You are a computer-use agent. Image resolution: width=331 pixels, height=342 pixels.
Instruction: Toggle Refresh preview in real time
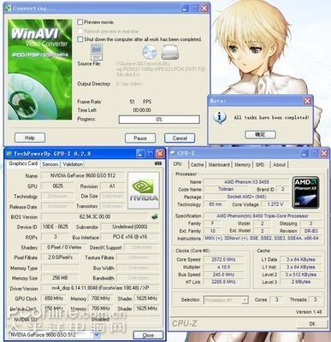[x=80, y=31]
